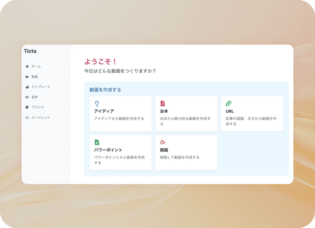This screenshot has height=228, width=315.
Task: Select the アイディア card title
Action: click(x=104, y=111)
